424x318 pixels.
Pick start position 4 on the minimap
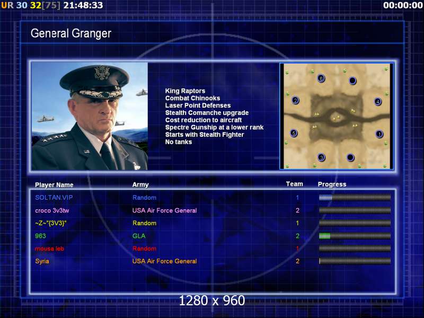tap(378, 102)
